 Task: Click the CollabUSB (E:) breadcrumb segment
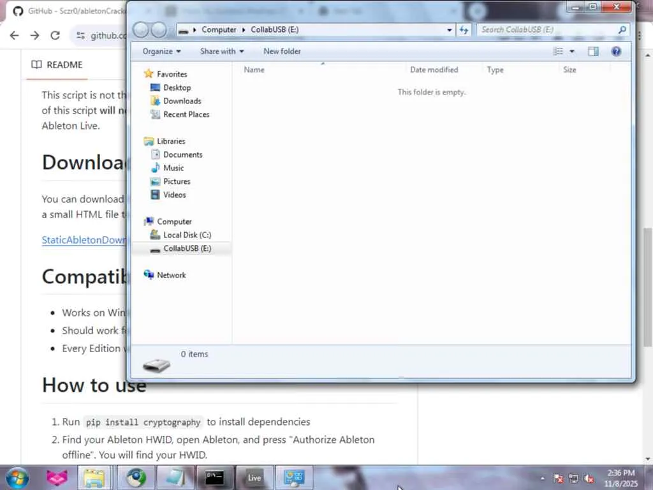pyautogui.click(x=275, y=29)
